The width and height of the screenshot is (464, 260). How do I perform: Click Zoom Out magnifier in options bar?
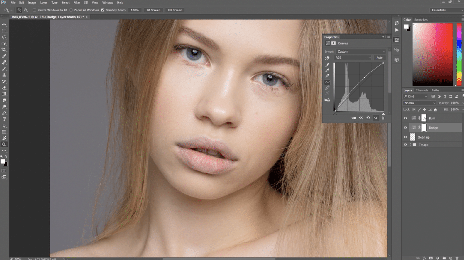pyautogui.click(x=26, y=10)
